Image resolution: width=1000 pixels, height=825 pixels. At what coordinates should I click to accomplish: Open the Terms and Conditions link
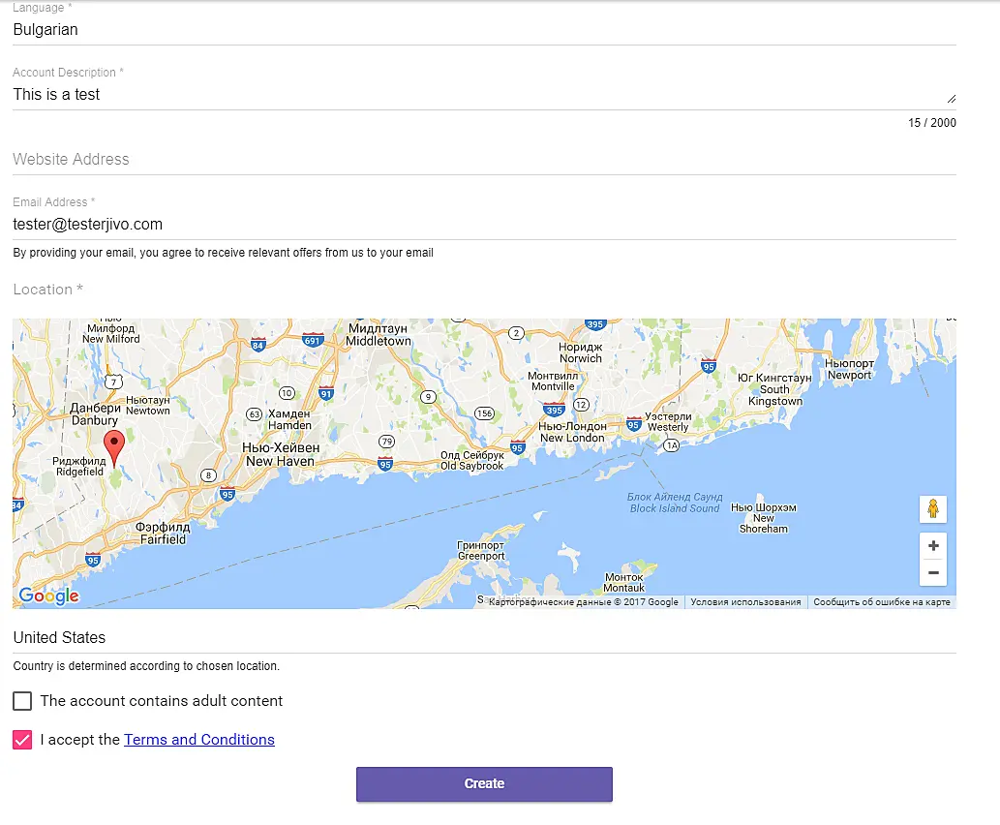[199, 740]
